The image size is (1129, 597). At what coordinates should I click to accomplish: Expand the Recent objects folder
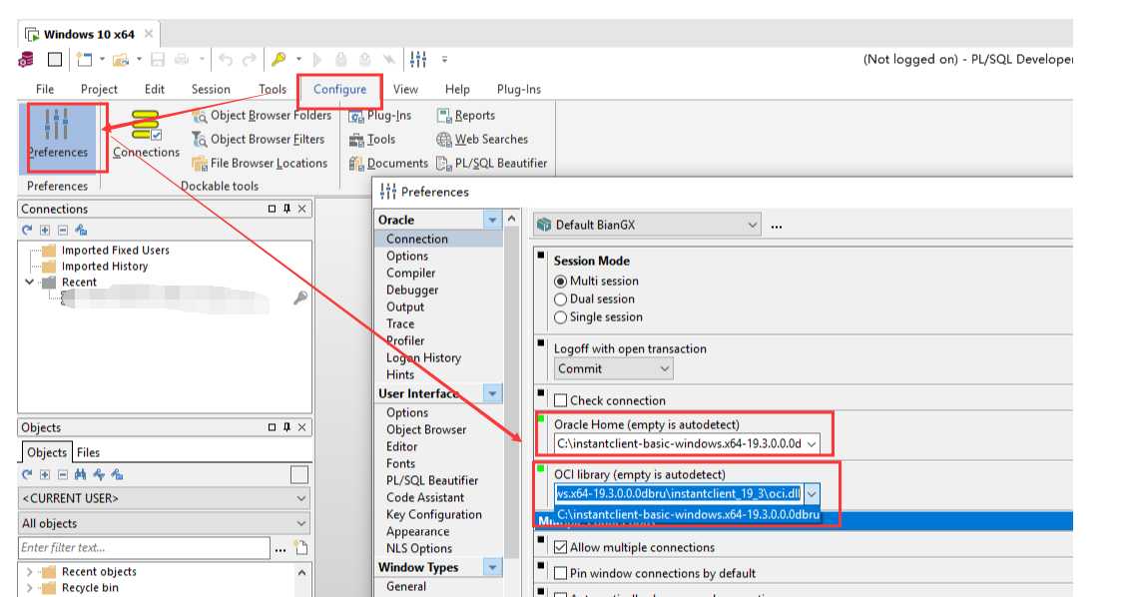pos(30,572)
